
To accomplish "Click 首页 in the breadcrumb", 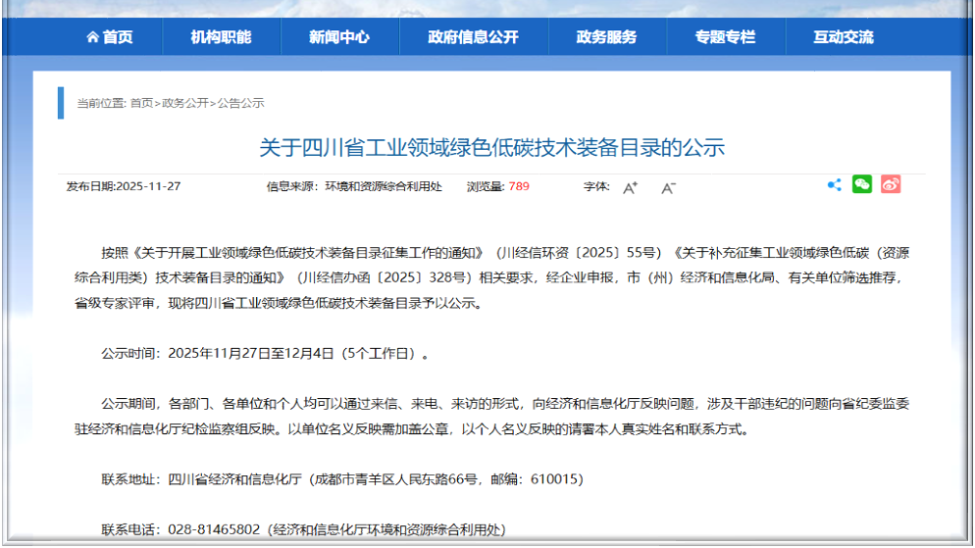I will pos(141,103).
